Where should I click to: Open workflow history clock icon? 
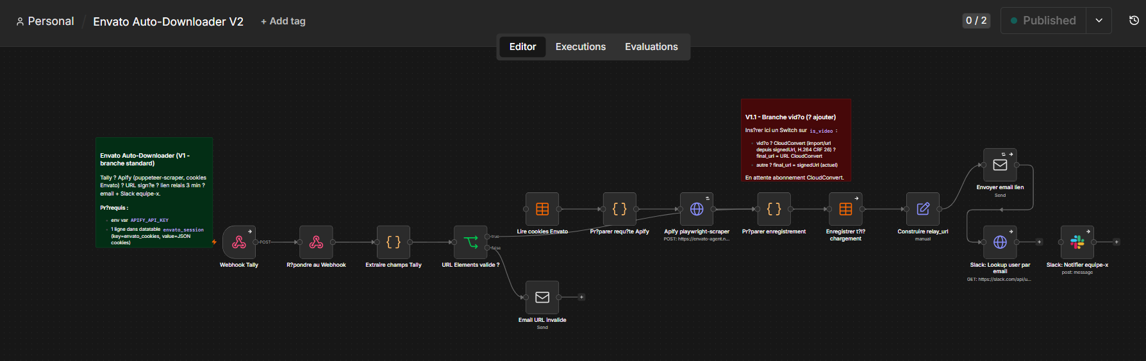click(1134, 21)
